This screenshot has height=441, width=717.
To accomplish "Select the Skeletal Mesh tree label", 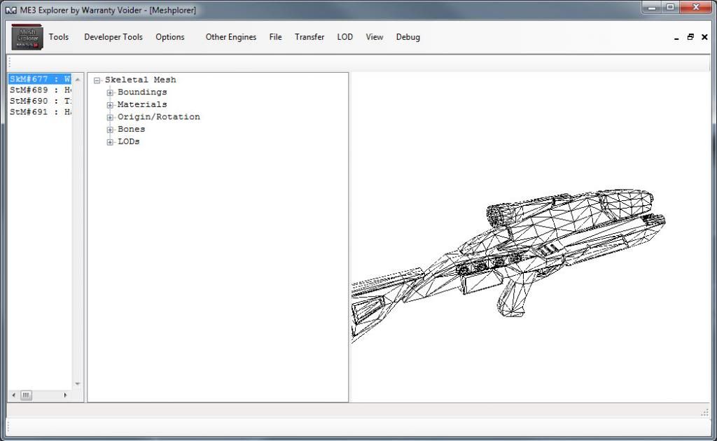I will pyautogui.click(x=140, y=80).
